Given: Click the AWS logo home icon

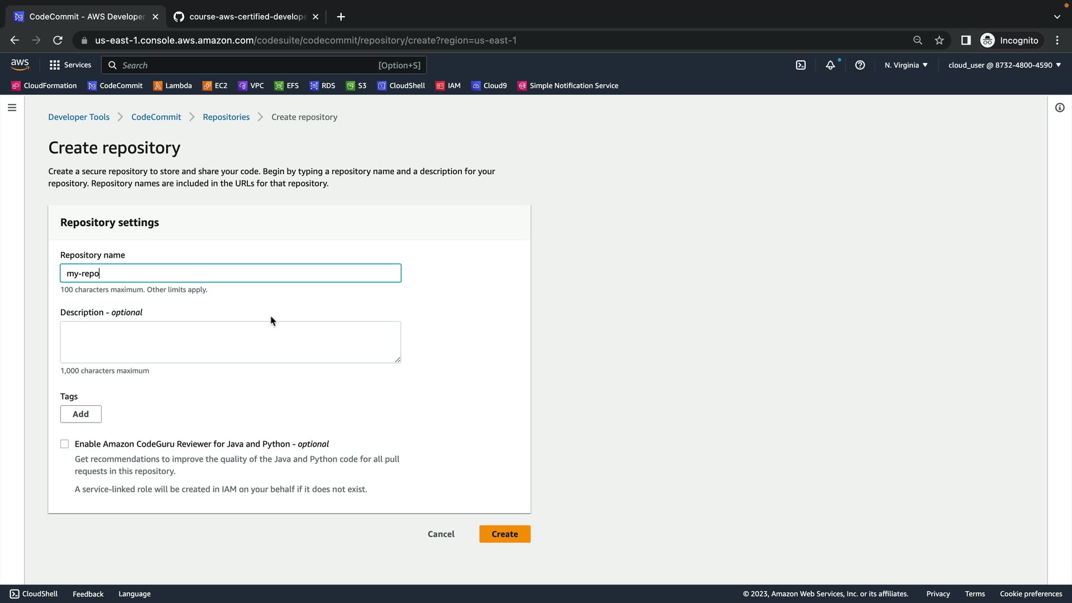Looking at the screenshot, I should click(20, 65).
